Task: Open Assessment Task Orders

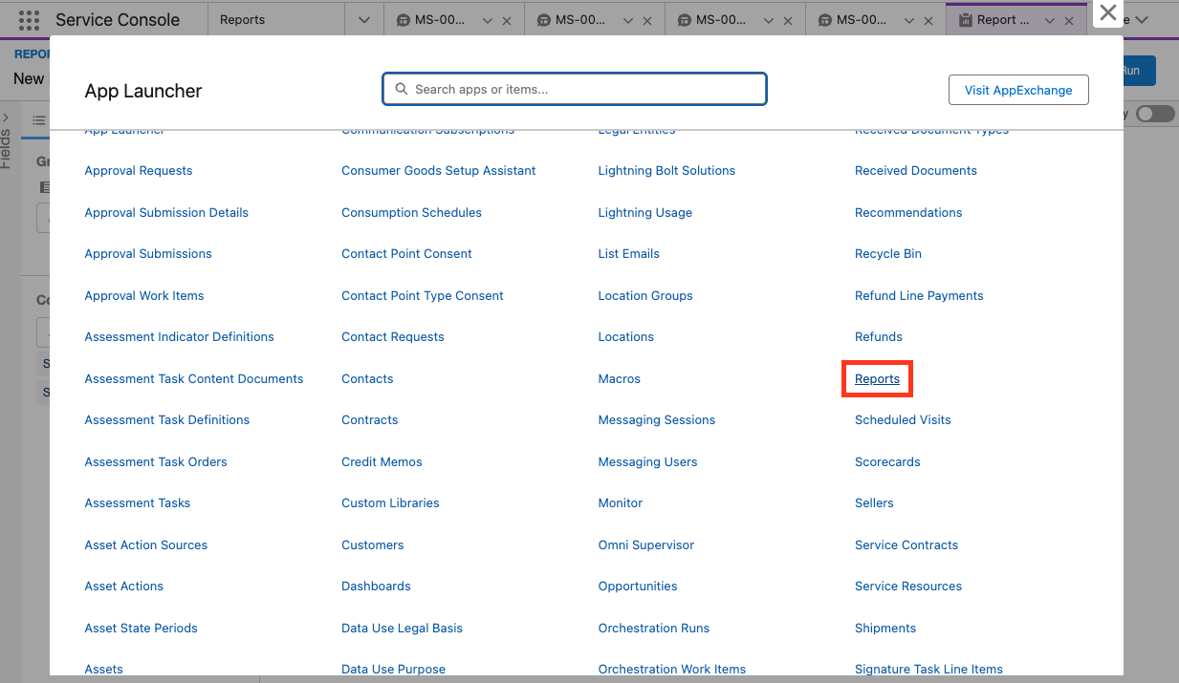Action: (x=156, y=462)
